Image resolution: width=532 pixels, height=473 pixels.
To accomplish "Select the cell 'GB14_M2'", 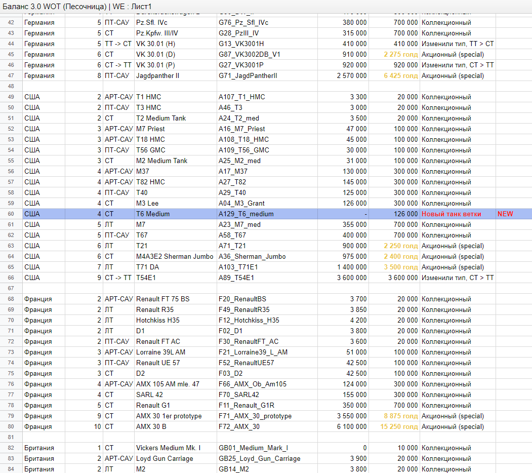I will [267, 469].
